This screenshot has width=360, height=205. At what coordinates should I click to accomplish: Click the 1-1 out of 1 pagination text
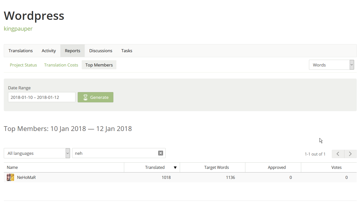coord(315,154)
